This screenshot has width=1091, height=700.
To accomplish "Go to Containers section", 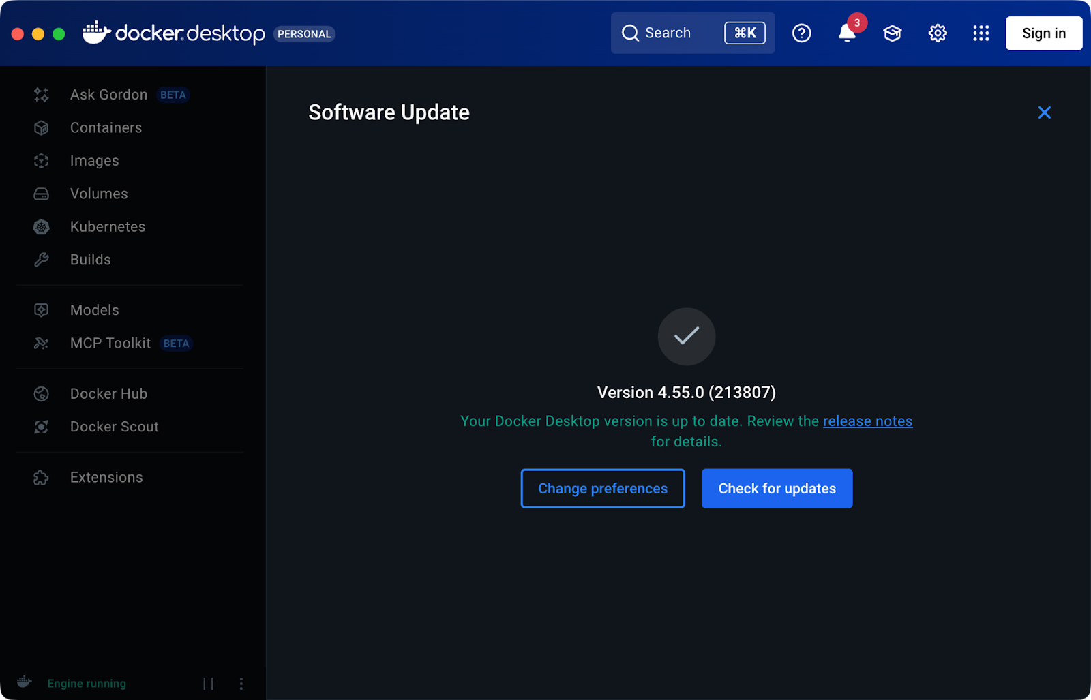I will click(106, 127).
